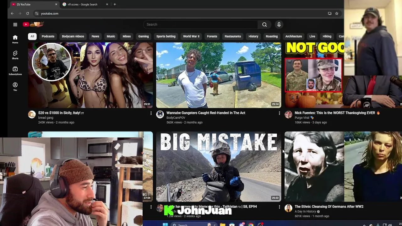Screen dimensions: 402x226
Task: Select the Bodycam videos filter chip
Action: click(x=73, y=36)
